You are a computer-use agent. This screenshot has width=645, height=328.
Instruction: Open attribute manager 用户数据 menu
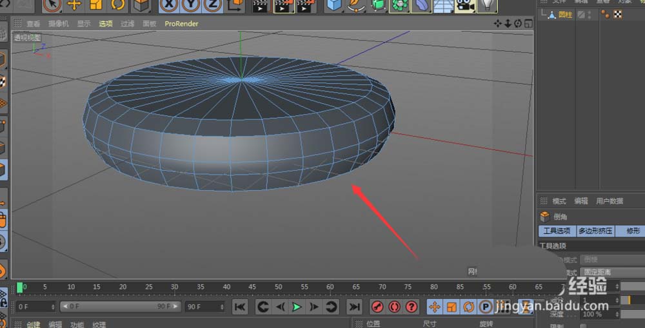[610, 201]
